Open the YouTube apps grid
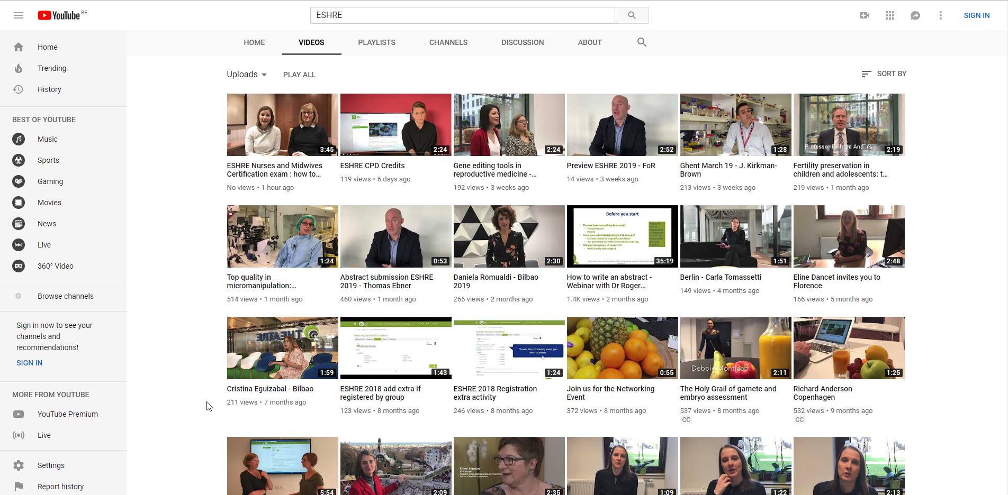The image size is (1008, 495). coord(890,15)
